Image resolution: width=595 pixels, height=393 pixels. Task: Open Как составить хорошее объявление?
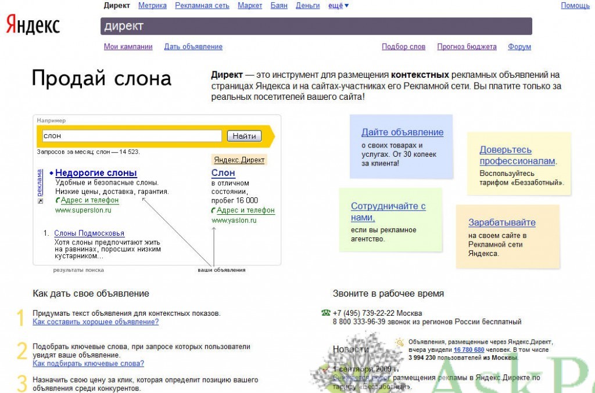point(96,322)
